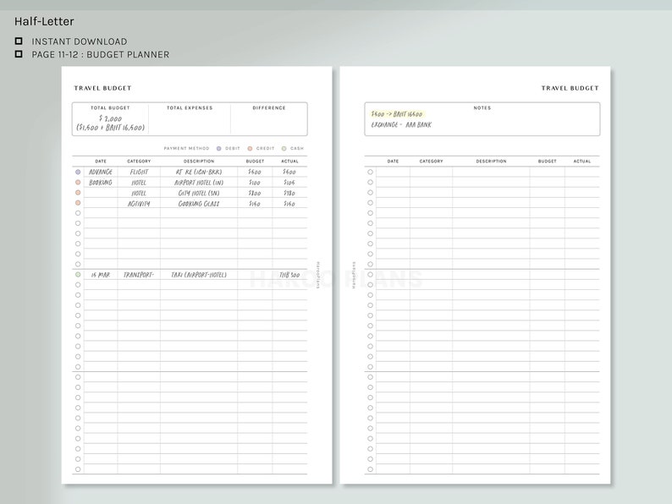The height and width of the screenshot is (504, 672).
Task: Click the ACTUAL column header on the right page
Action: point(582,162)
